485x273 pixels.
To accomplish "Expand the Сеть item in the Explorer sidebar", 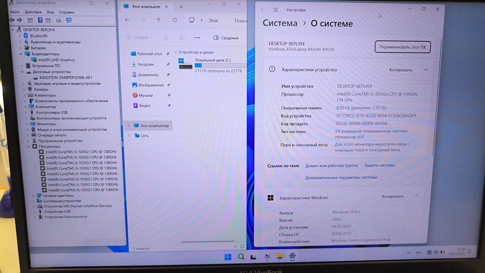I will pyautogui.click(x=129, y=136).
